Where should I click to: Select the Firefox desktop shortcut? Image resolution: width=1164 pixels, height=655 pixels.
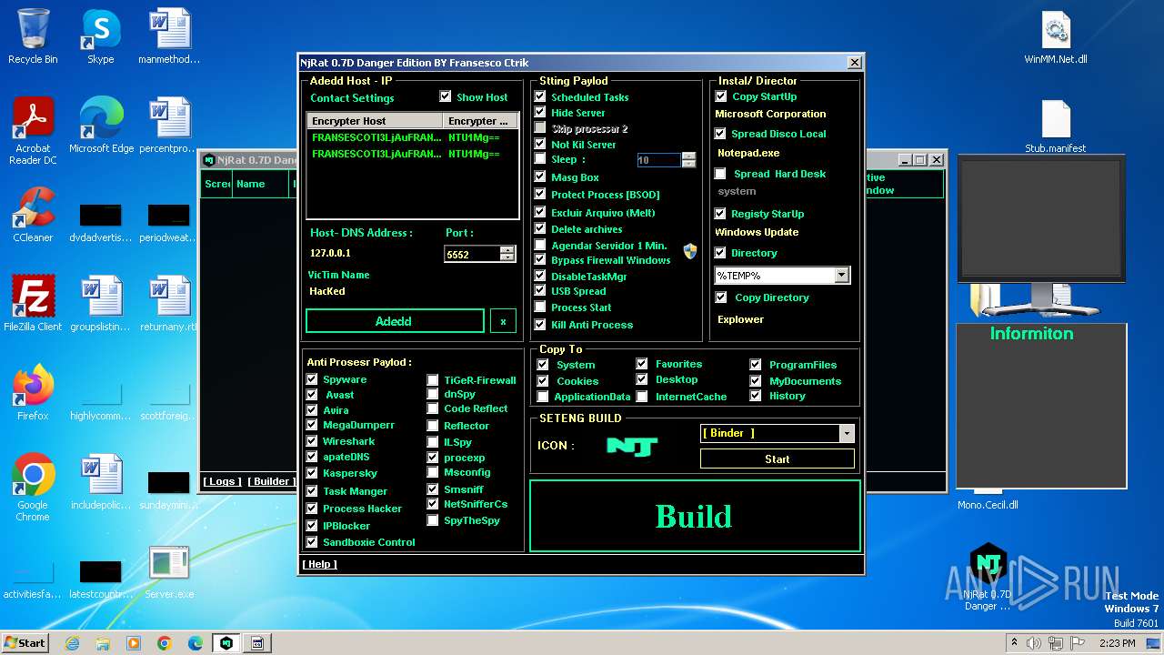[x=33, y=392]
